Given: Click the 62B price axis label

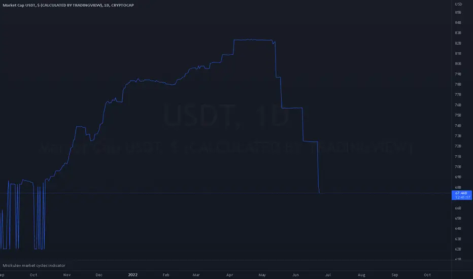Looking at the screenshot, I should (x=458, y=249).
